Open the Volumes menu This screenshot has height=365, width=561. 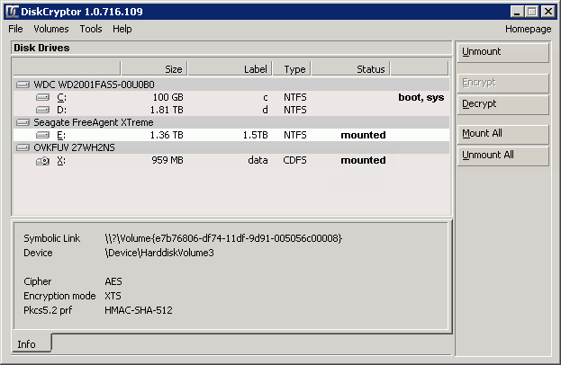51,29
